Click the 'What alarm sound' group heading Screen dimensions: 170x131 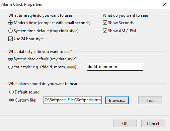click(43, 84)
